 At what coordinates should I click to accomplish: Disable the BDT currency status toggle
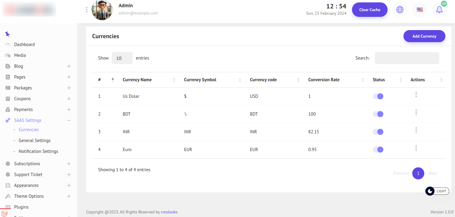[x=378, y=114]
